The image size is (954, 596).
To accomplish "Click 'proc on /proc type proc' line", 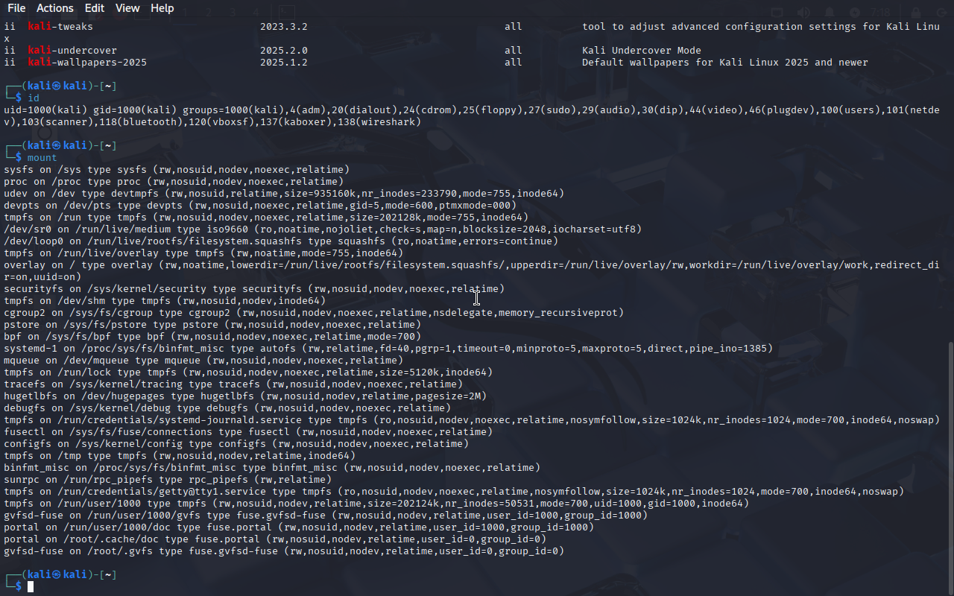I will click(174, 181).
